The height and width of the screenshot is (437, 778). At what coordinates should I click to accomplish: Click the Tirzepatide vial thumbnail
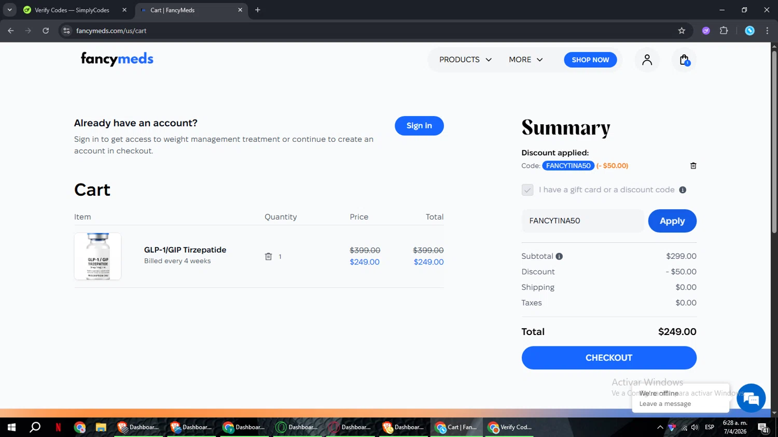[x=98, y=256]
